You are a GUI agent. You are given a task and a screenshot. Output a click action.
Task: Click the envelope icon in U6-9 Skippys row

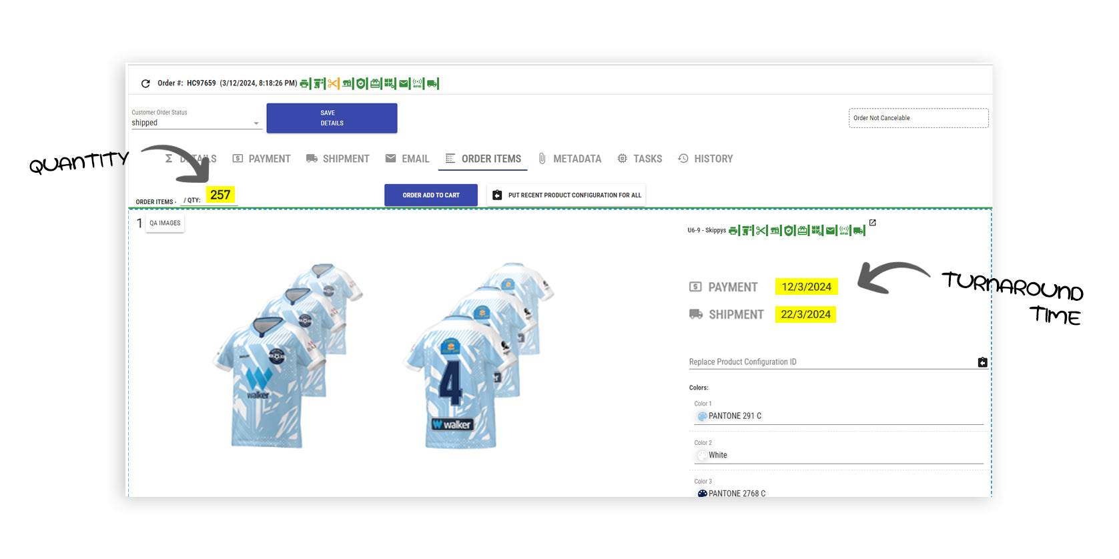pos(831,231)
